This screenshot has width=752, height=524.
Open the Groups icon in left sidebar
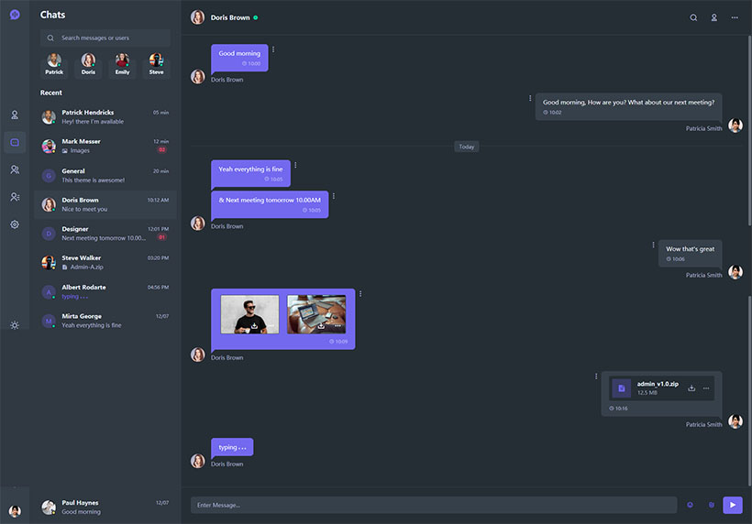click(15, 169)
